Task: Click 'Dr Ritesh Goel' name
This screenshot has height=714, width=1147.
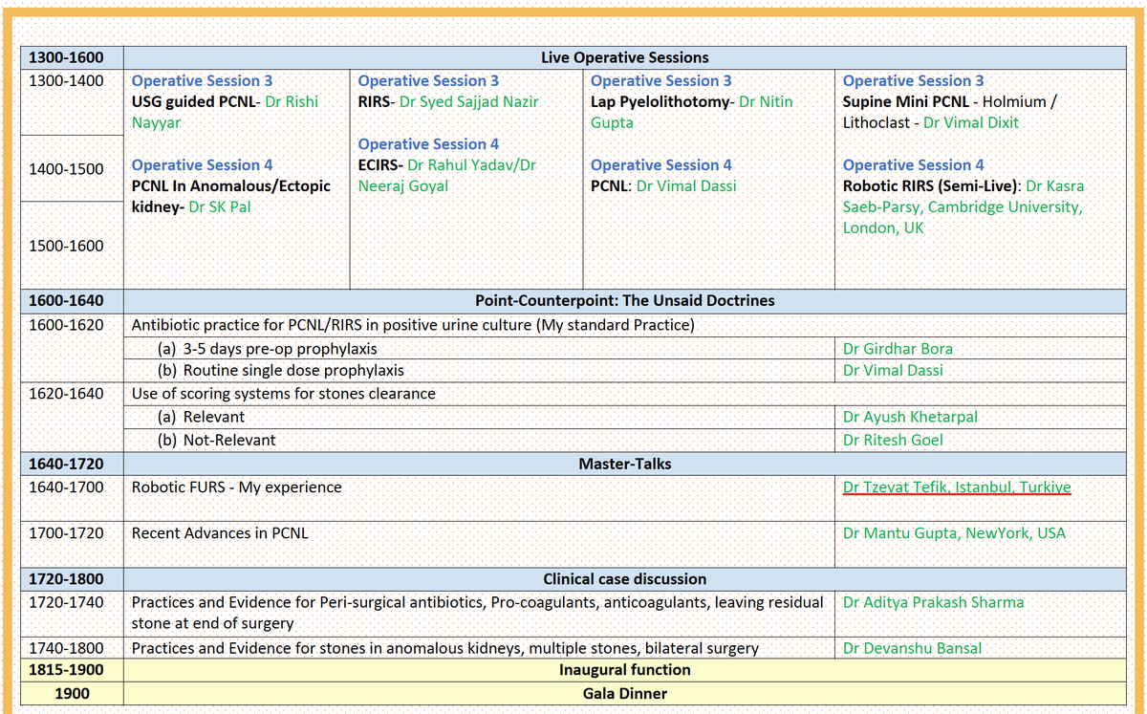Action: pos(893,440)
